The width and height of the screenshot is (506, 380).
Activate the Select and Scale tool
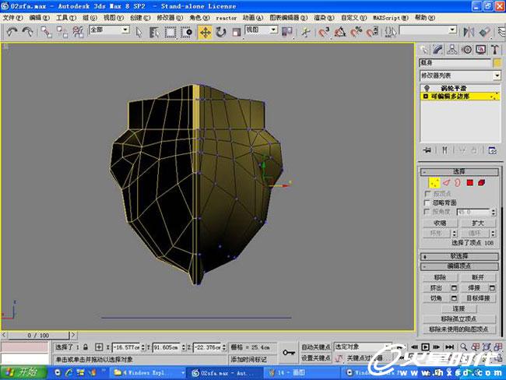pos(237,32)
